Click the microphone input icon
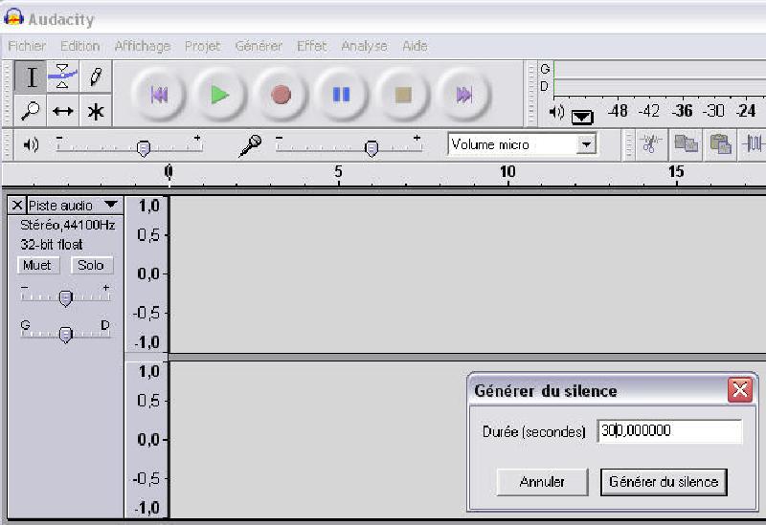766x525 pixels. tap(250, 145)
